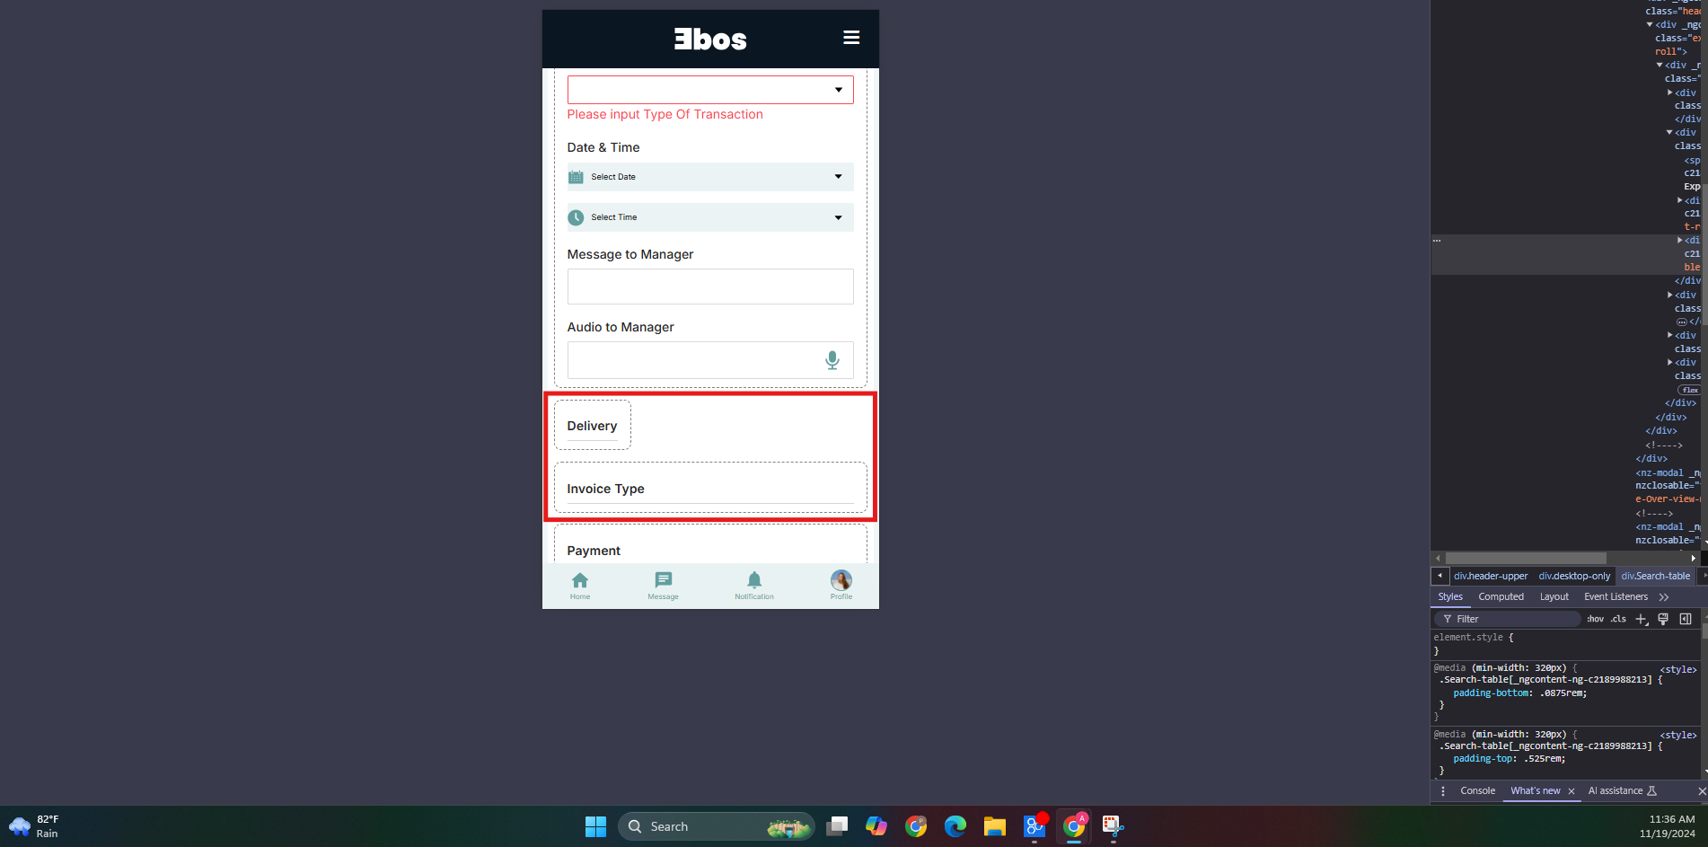The height and width of the screenshot is (847, 1708).
Task: Open the weather widget showing 82°F Rain
Action: [34, 826]
